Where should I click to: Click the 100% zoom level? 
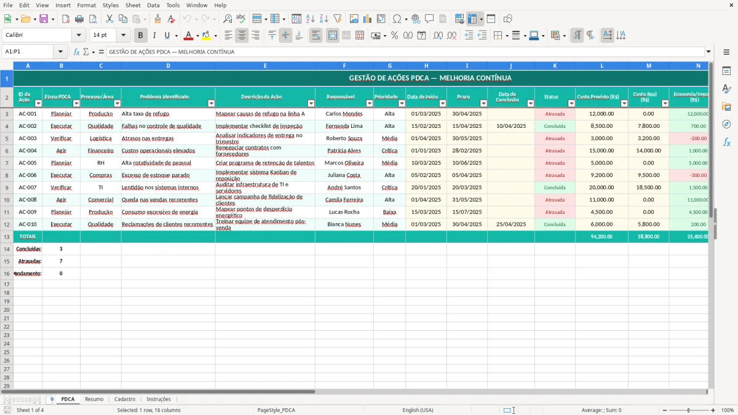pos(728,410)
